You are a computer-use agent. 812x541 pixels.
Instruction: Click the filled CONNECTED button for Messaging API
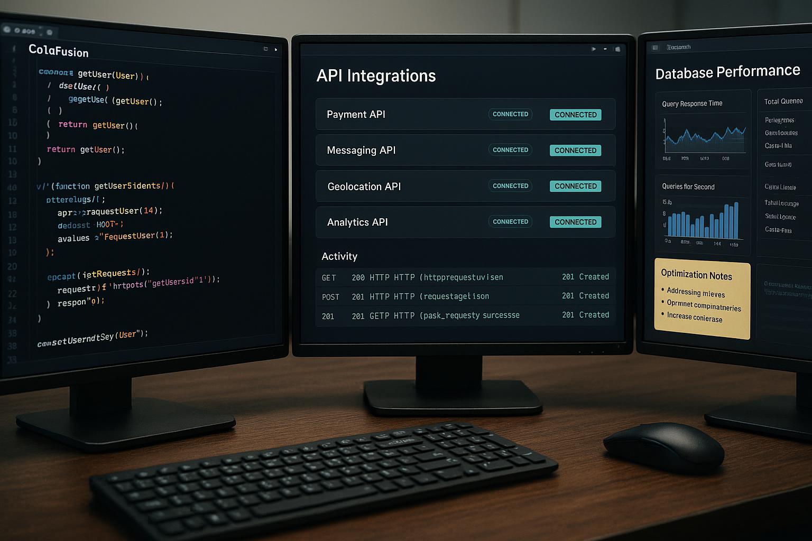tap(575, 151)
